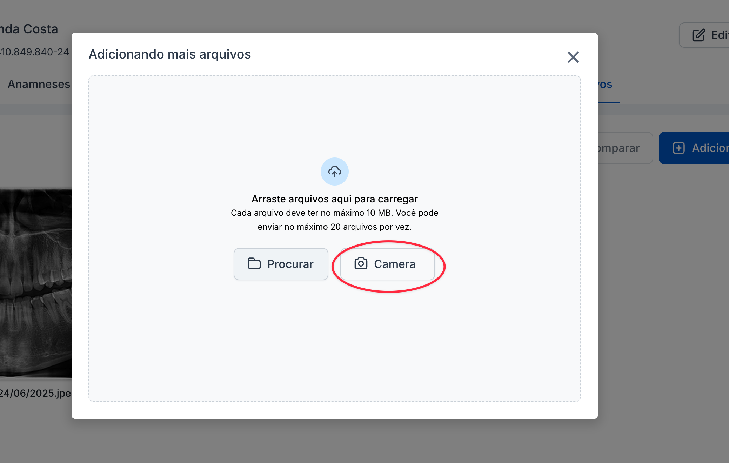Click the dialog title Adicionando mais arquivos
The height and width of the screenshot is (463, 729).
[x=169, y=54]
